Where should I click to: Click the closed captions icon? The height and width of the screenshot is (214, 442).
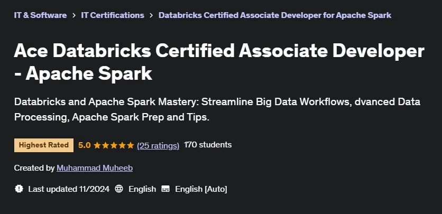[165, 189]
